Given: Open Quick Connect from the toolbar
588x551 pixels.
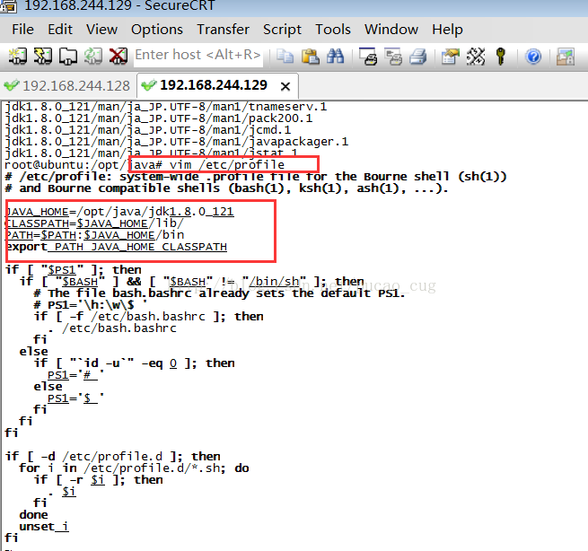Looking at the screenshot, I should 42,57.
